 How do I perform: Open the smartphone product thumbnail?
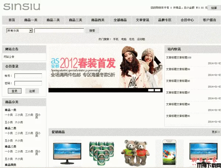coord(169,153)
